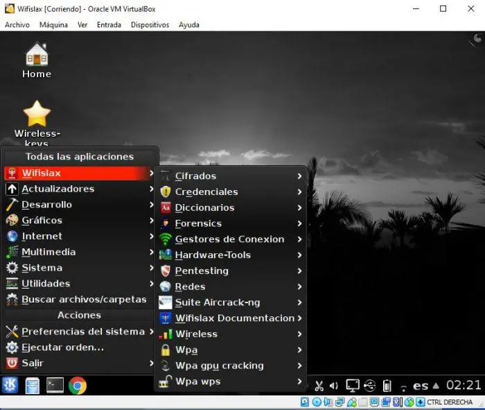Click the Wireless signal bars icon
This screenshot has height=410, width=485.
(x=166, y=334)
